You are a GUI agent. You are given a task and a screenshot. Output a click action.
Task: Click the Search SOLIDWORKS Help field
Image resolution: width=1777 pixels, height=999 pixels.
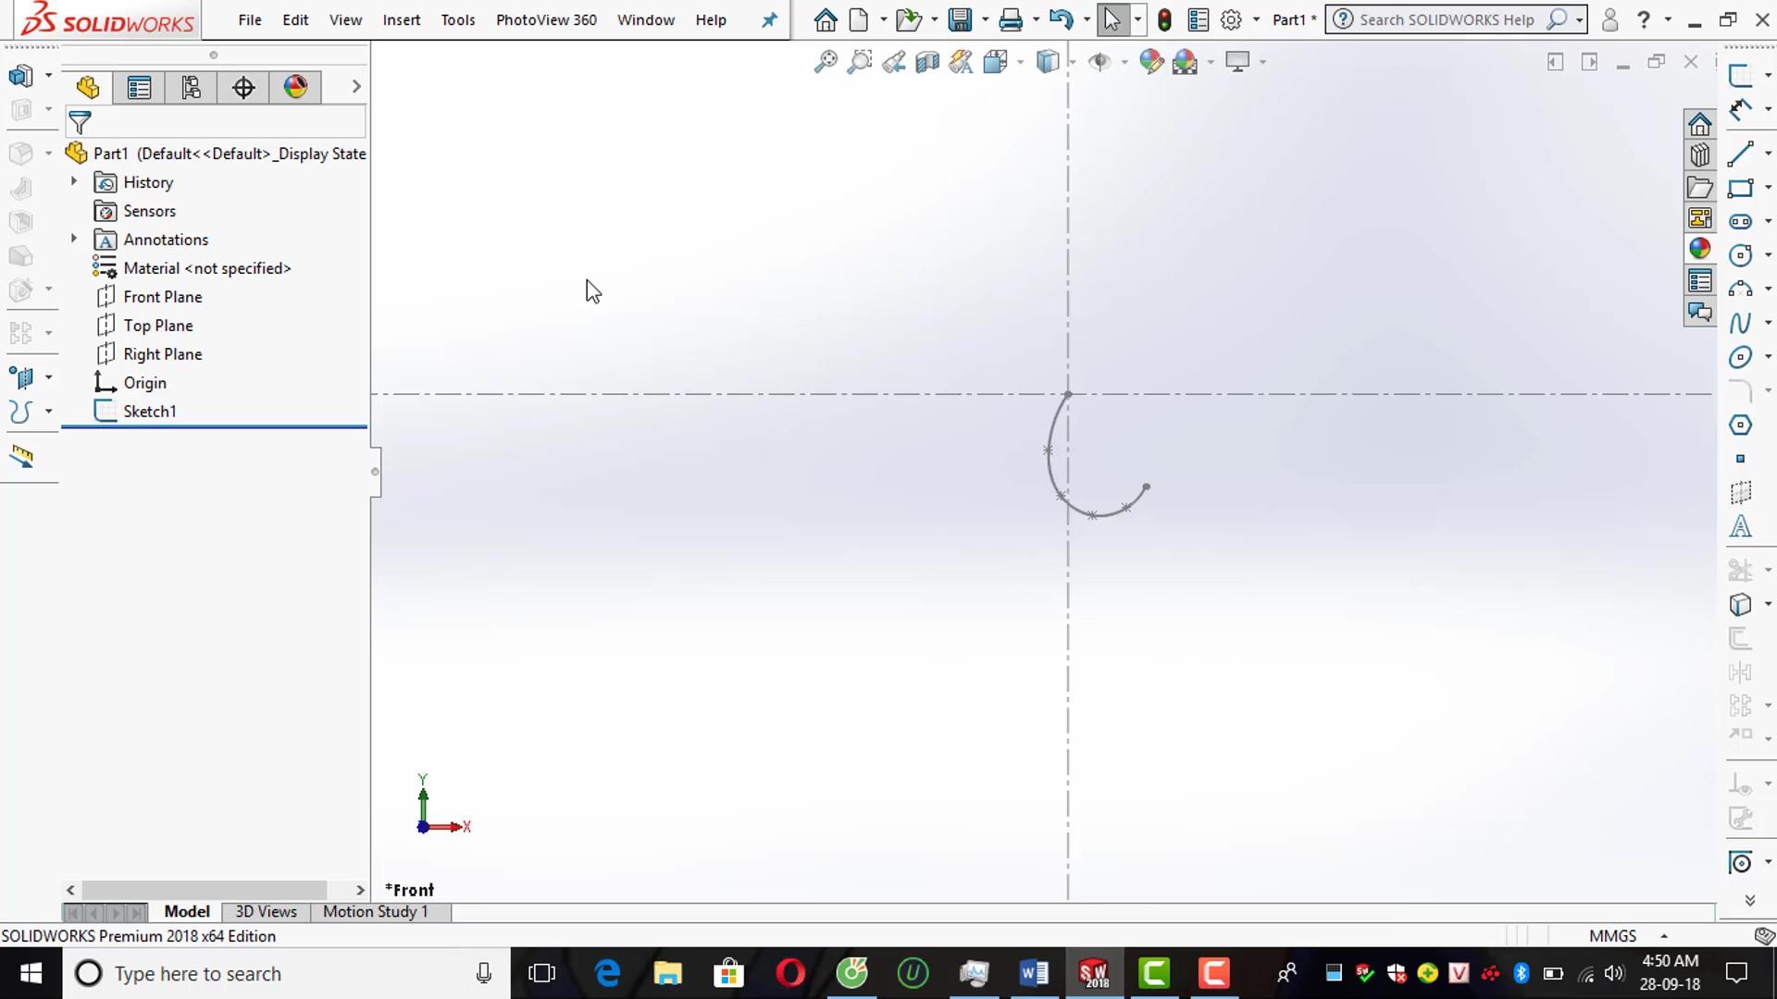1446,19
